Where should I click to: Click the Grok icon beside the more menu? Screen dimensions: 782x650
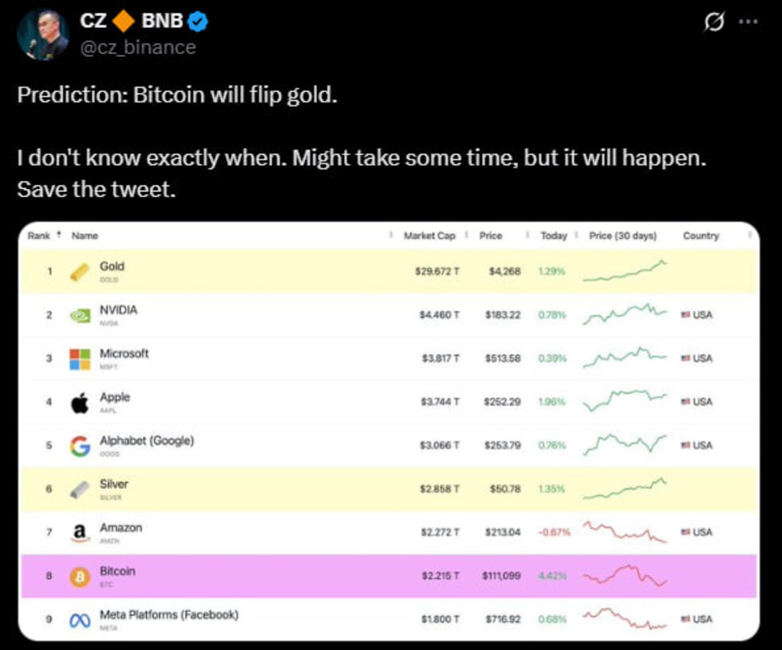[714, 23]
